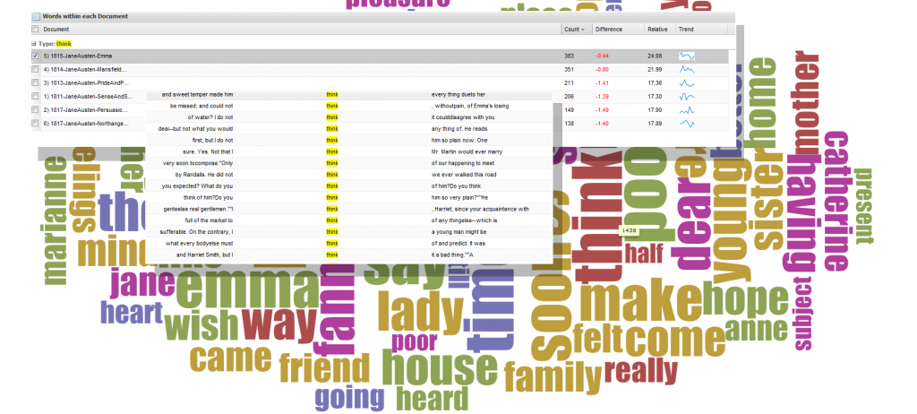Check the 1811-JaneAusten-SenseAndS checkbox
Image resolution: width=917 pixels, height=414 pixels.
coord(35,96)
